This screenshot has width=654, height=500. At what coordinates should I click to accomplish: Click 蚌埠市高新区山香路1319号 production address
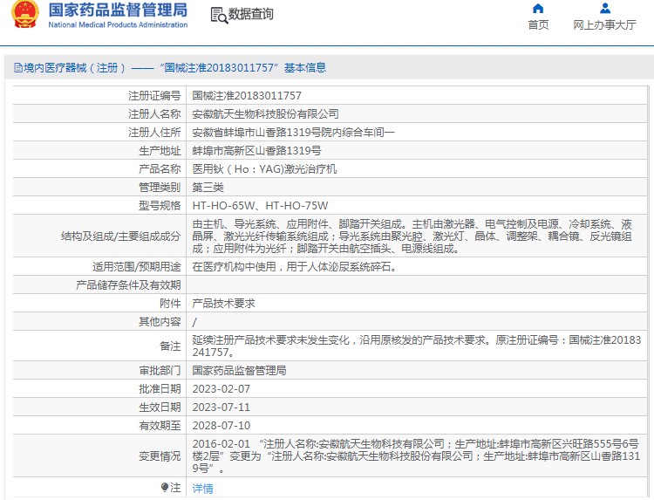point(256,151)
